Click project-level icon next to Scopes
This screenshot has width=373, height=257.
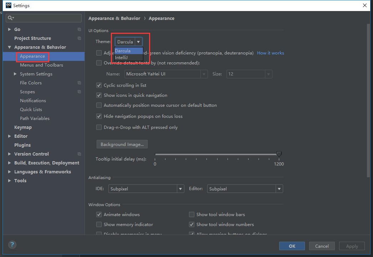80,92
